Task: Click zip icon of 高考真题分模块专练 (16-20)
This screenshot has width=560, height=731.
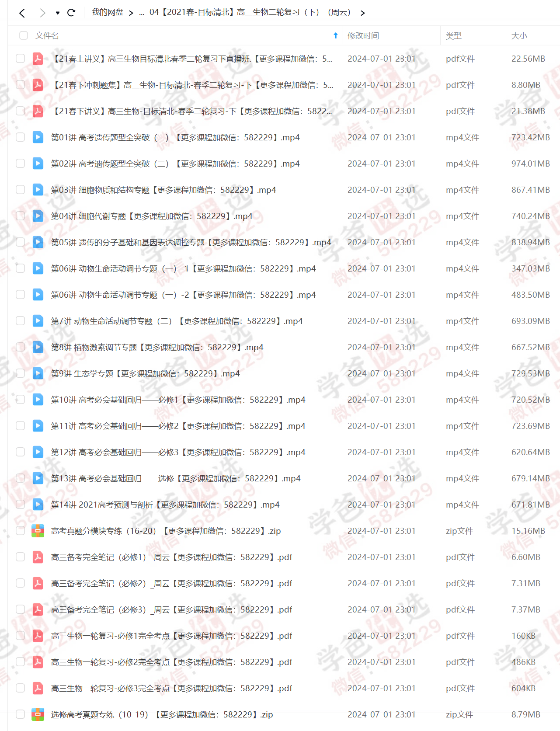Action: (38, 531)
